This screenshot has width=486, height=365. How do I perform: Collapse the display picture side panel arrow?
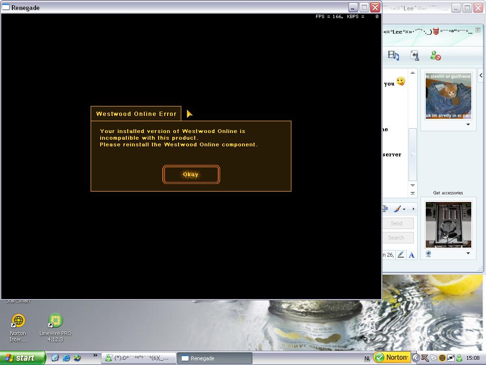481,75
